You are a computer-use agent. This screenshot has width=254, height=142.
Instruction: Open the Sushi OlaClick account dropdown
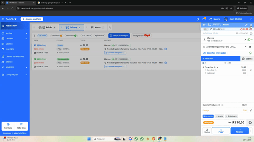pyautogui.click(x=238, y=19)
